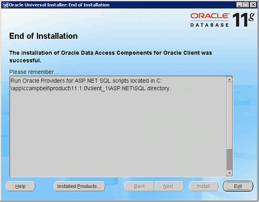Click the 'client_1\ASP.NET\SQL directory' path line

pyautogui.click(x=90, y=88)
